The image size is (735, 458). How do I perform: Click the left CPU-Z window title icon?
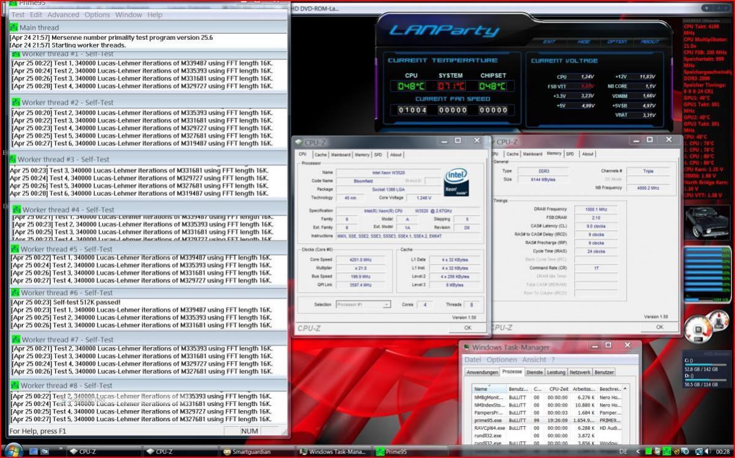click(299, 142)
